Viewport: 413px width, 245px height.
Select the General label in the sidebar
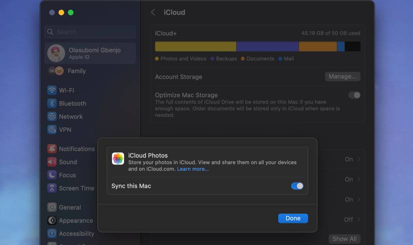tap(70, 207)
